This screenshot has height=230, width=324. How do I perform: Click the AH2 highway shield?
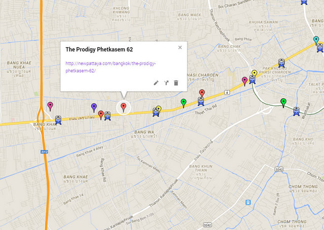point(44,152)
